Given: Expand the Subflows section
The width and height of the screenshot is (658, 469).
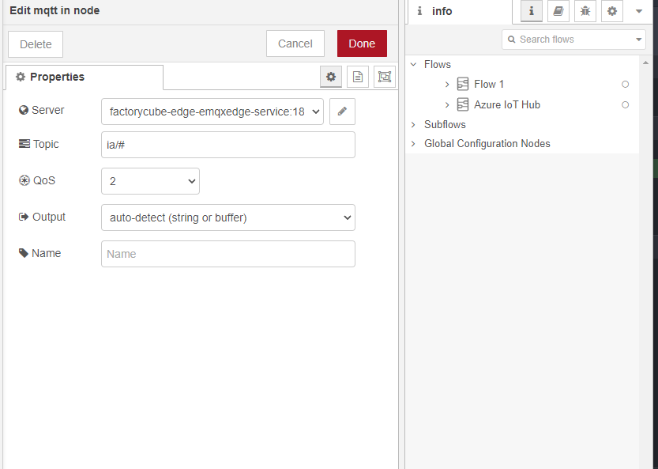Looking at the screenshot, I should [x=412, y=124].
